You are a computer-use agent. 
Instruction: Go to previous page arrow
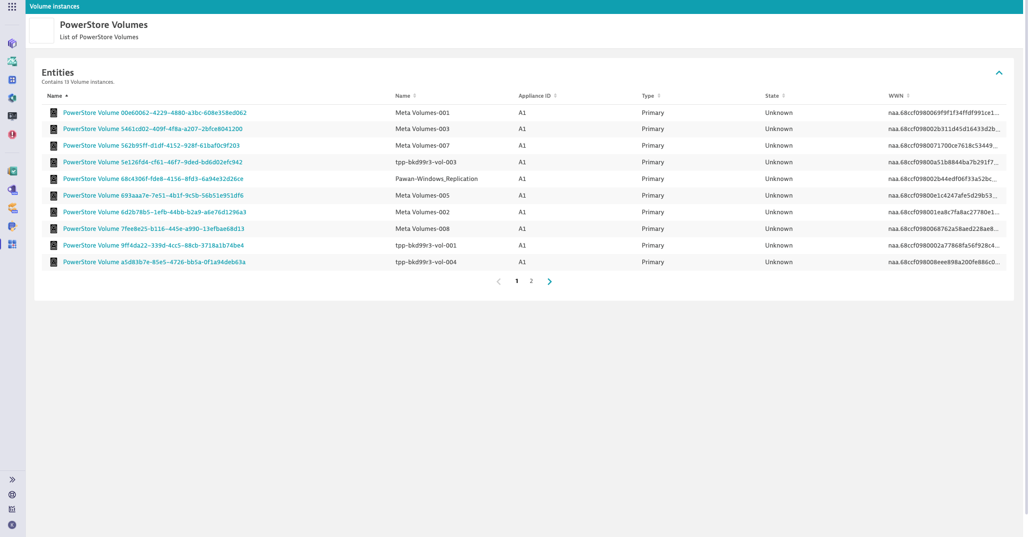pos(498,281)
